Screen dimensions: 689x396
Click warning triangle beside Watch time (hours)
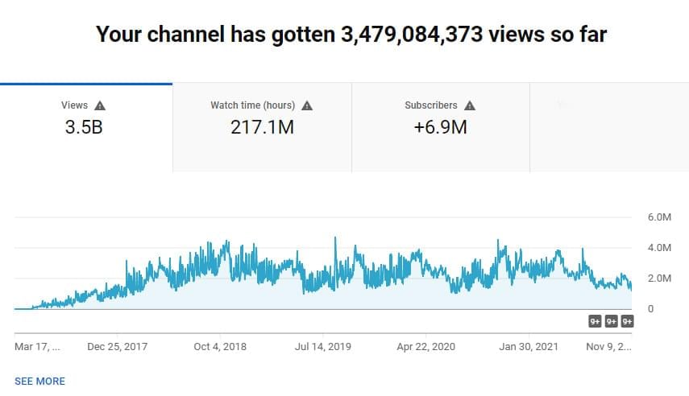307,105
